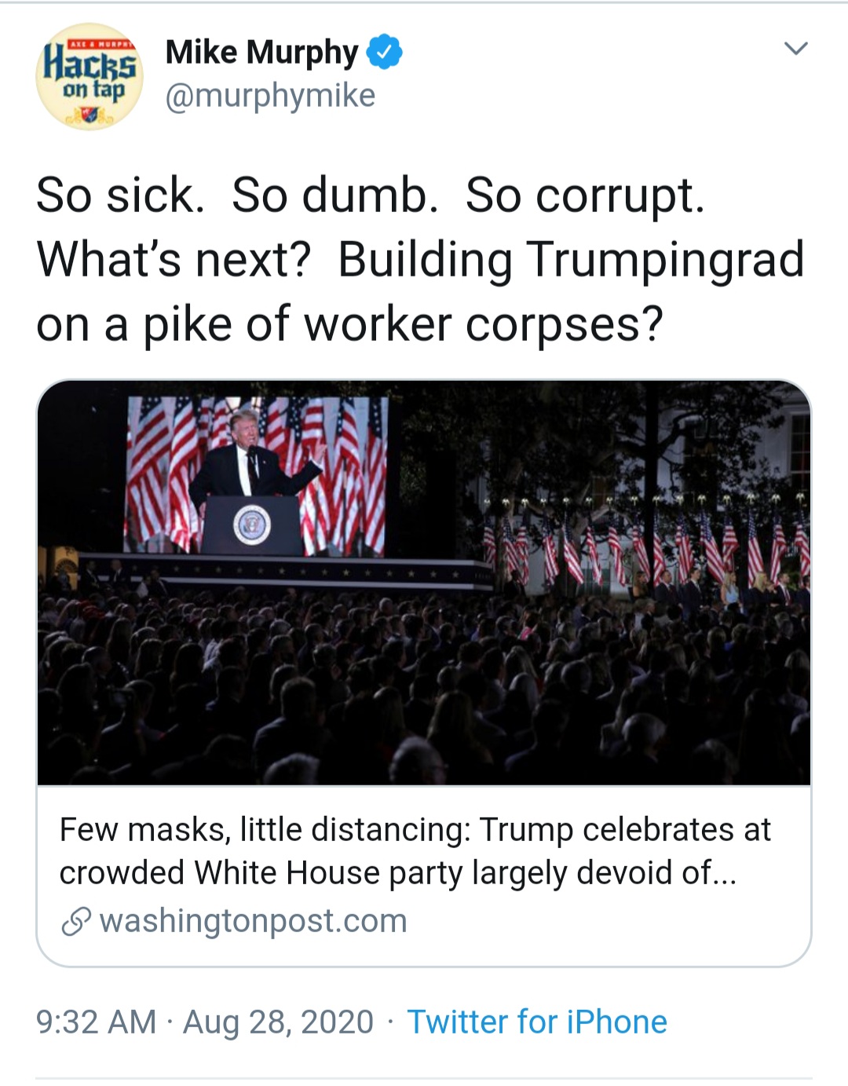Screen dimensions: 848x1086
Task: Expand the tweet options chevron menu
Action: point(796,49)
